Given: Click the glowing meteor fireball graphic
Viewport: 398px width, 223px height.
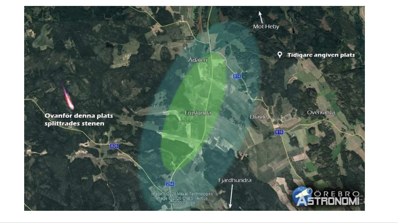Looking at the screenshot, I should click(68, 98).
